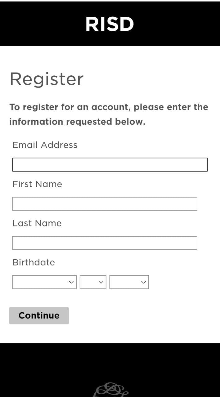This screenshot has height=397, width=220.
Task: Click the Register page heading
Action: [x=47, y=79]
